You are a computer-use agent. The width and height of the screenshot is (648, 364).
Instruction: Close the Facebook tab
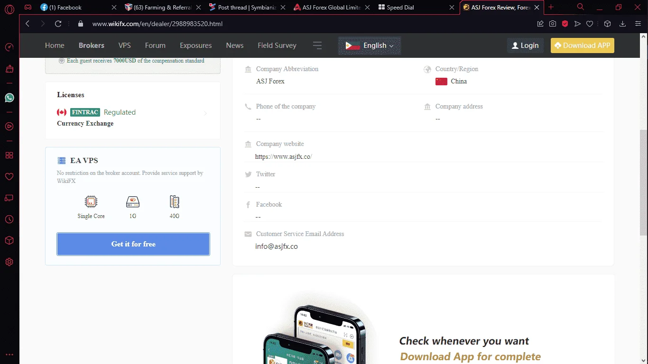coord(113,7)
